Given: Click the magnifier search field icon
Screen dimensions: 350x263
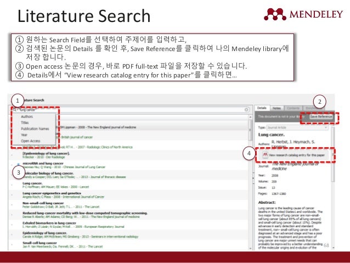Looking at the screenshot, I should tap(14, 110).
